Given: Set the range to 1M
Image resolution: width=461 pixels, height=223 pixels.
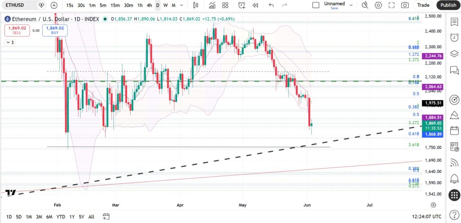Looking at the screenshot, I should 29,217.
